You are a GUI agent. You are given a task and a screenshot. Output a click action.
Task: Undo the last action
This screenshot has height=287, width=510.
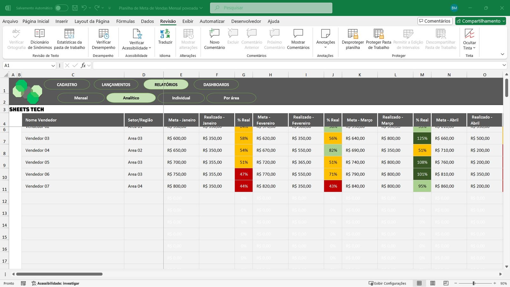84,8
